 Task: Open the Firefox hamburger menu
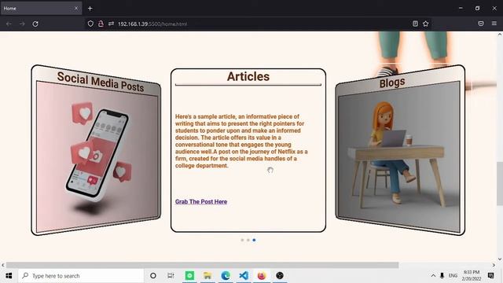tap(494, 24)
